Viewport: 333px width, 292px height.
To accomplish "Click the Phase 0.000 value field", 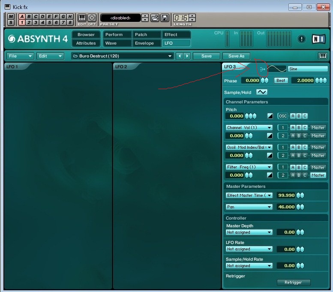I will pos(251,80).
